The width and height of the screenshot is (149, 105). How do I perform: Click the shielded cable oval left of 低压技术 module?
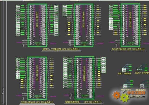pyautogui.click(x=23, y=96)
